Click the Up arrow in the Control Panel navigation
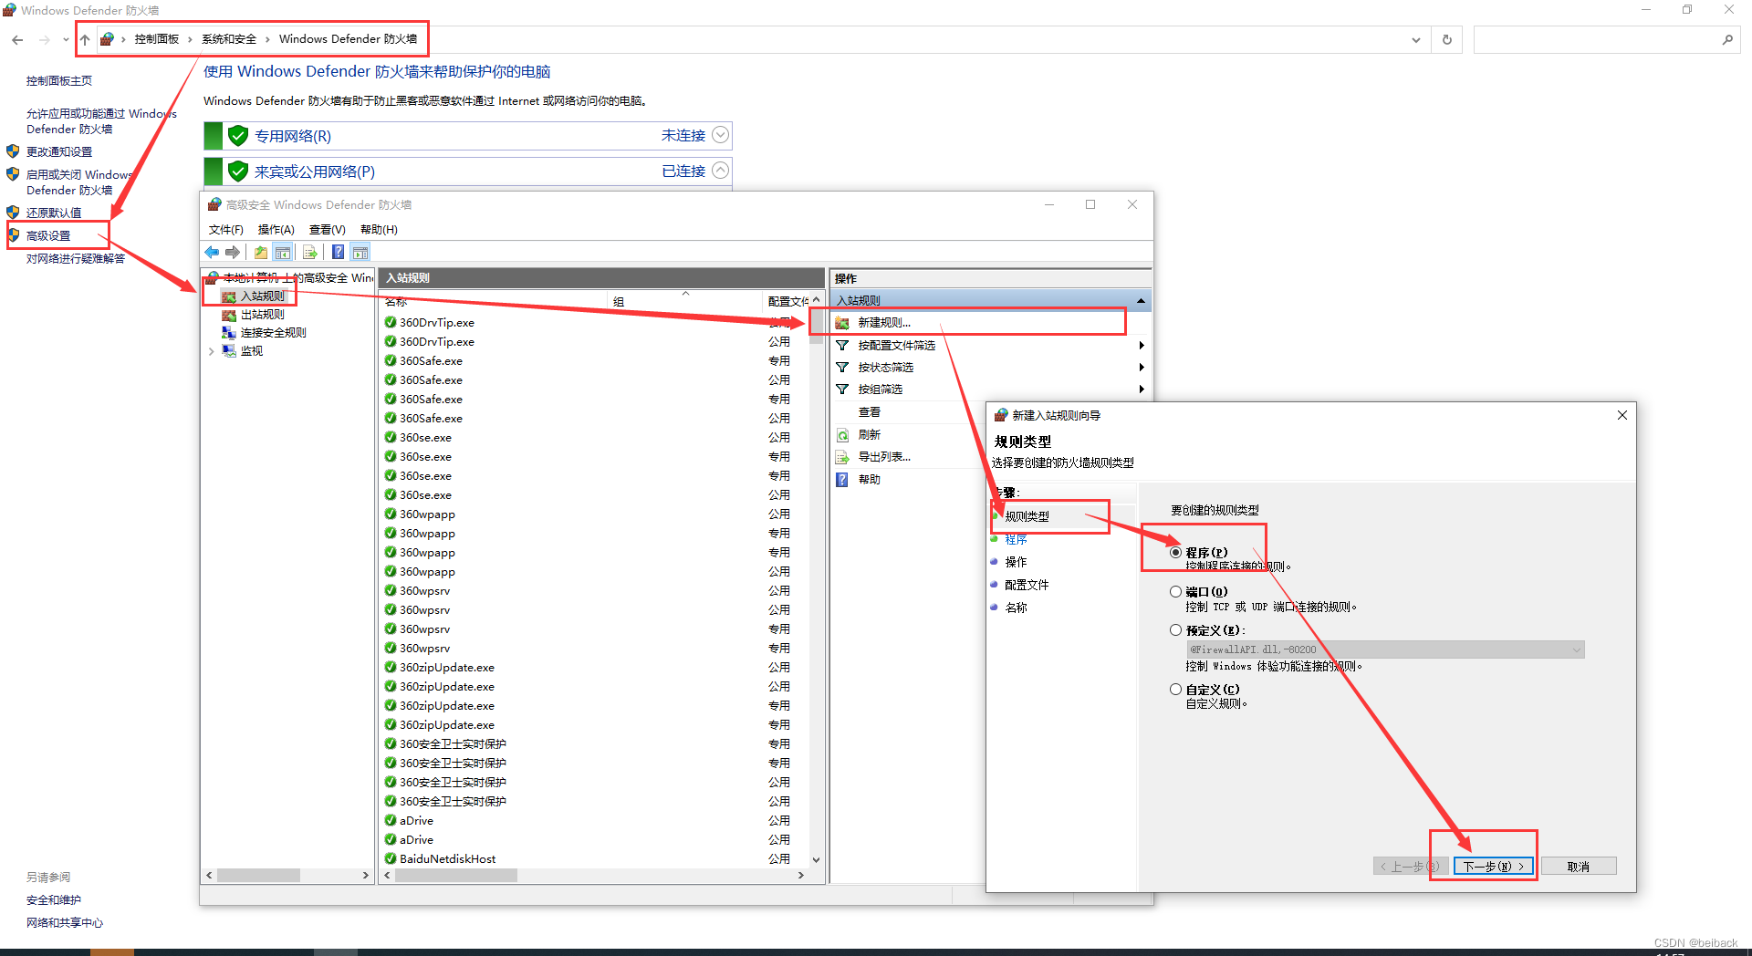The image size is (1752, 956). (x=85, y=40)
